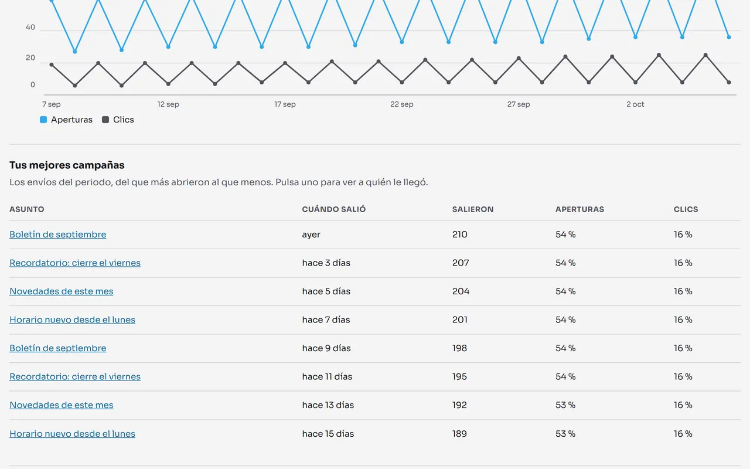750x469 pixels.
Task: Click the '12 sep' chart axis label
Action: coord(168,104)
